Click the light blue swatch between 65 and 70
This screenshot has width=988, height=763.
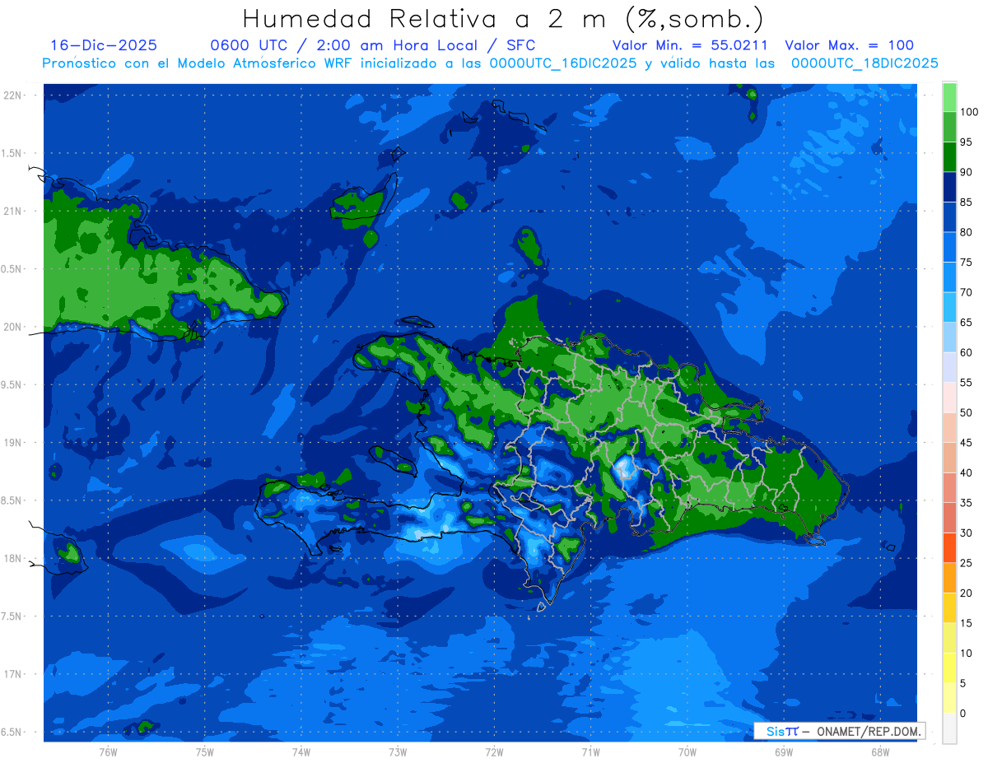tap(949, 307)
